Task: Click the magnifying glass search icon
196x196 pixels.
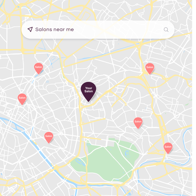Action: click(166, 30)
